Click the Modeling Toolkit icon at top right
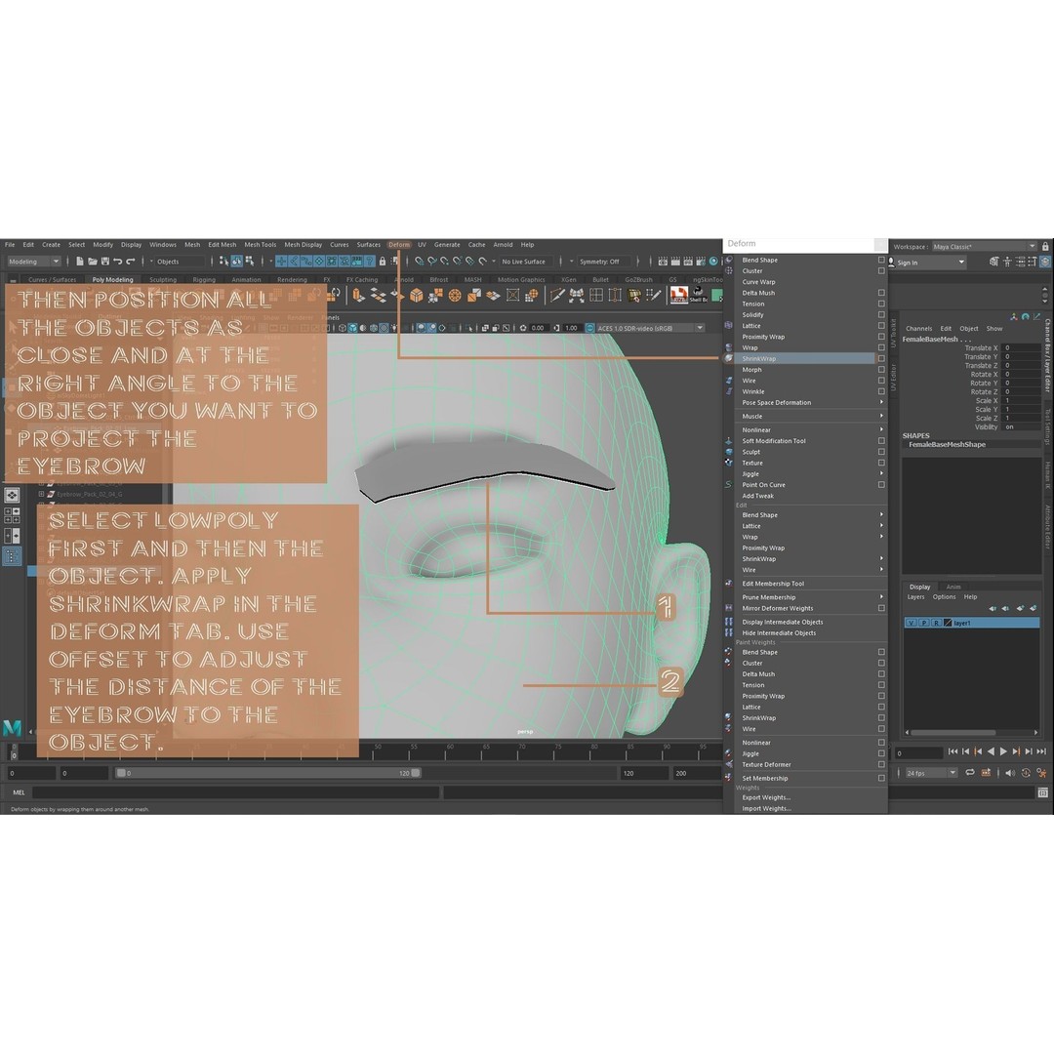 pyautogui.click(x=994, y=262)
